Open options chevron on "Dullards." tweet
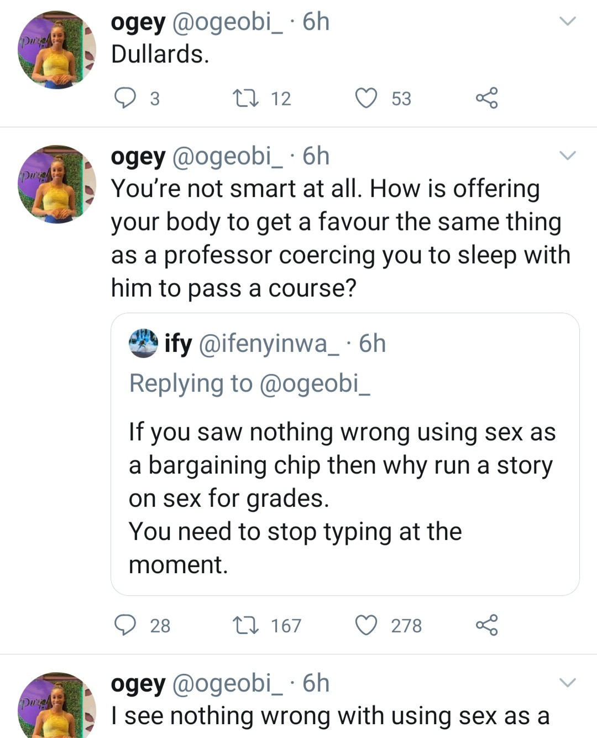 568,22
